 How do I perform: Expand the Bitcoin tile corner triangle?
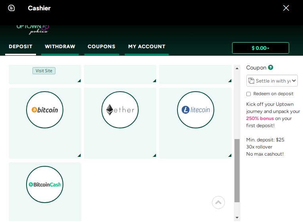[79, 156]
